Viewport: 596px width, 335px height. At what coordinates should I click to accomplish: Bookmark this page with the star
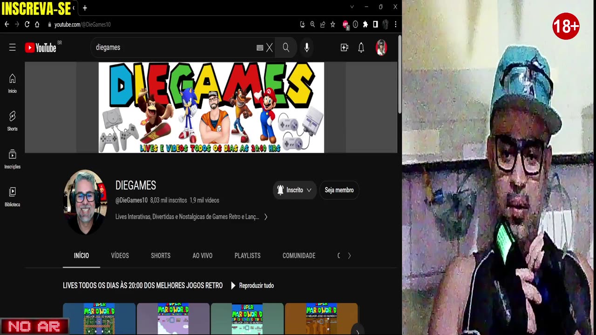point(332,24)
